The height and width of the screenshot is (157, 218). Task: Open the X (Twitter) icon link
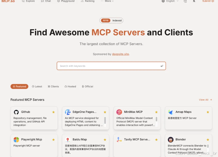click(x=194, y=1)
